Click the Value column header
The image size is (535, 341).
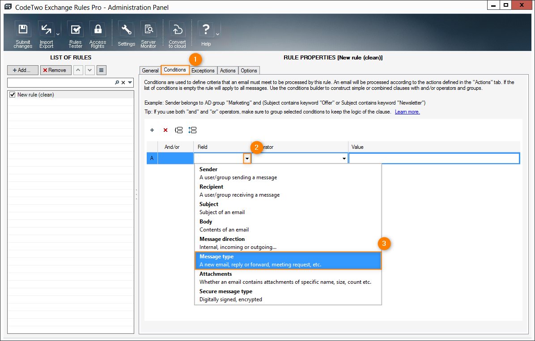pos(434,147)
